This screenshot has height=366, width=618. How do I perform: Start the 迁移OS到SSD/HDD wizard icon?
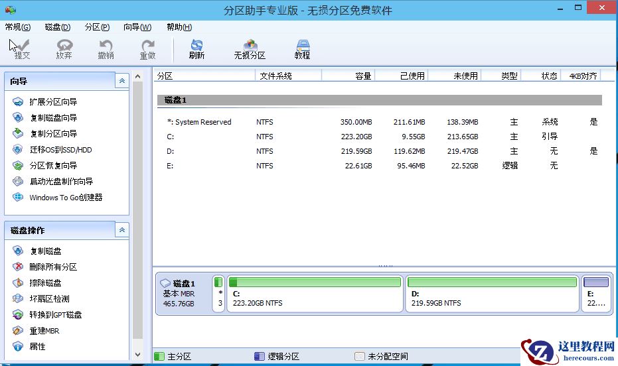point(18,150)
